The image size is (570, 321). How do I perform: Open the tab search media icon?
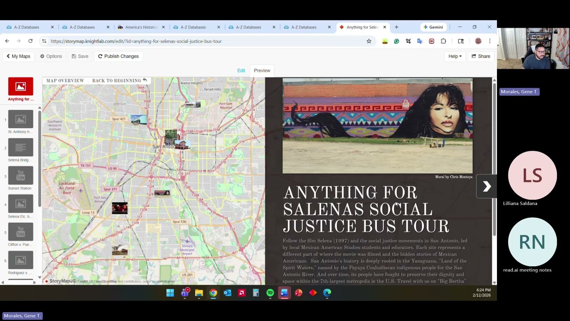pos(461,41)
